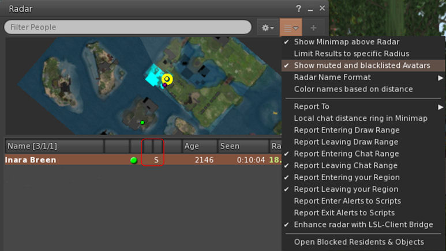Toggle Show Minimap above Radar

click(346, 41)
